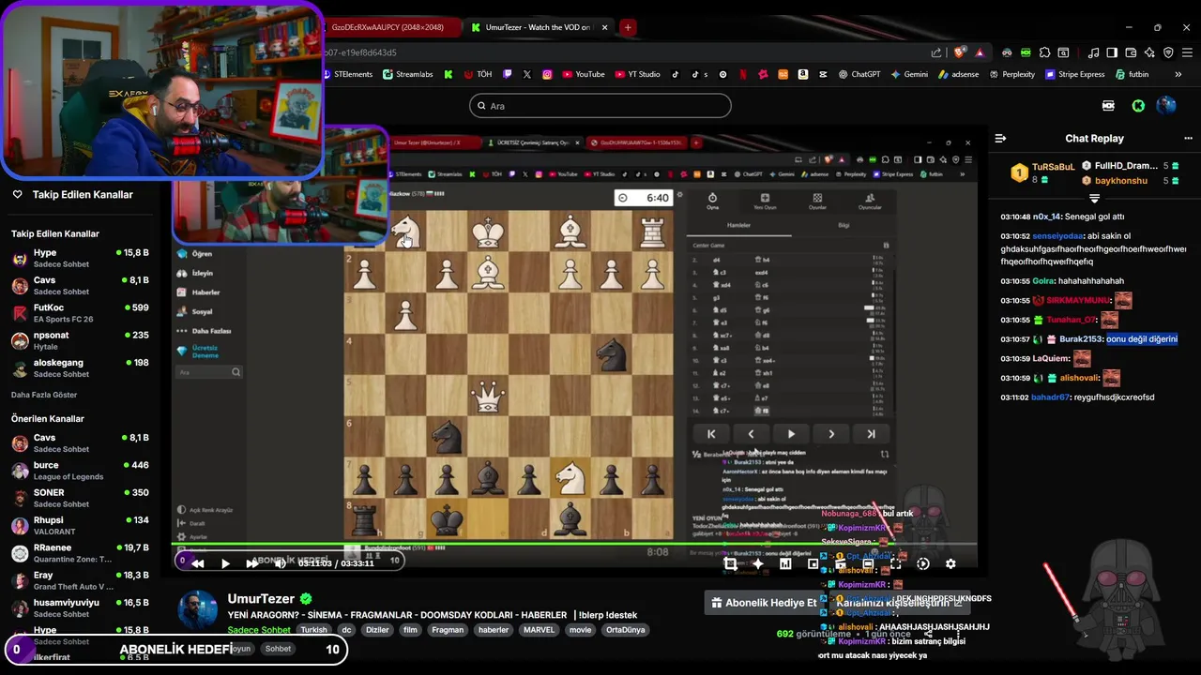This screenshot has width=1201, height=675.
Task: Play the chess game moves automatically
Action: click(791, 434)
